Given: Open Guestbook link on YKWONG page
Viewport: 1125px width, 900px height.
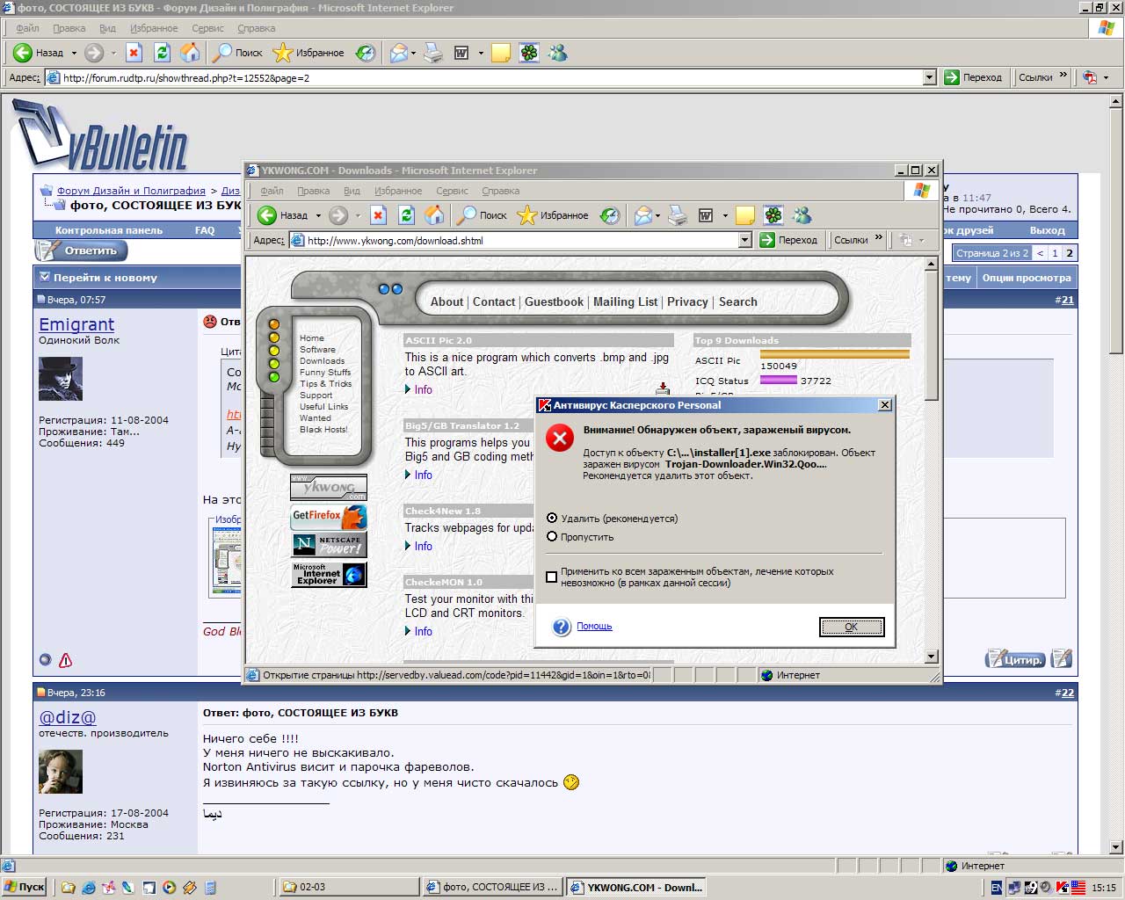Looking at the screenshot, I should pyautogui.click(x=554, y=301).
